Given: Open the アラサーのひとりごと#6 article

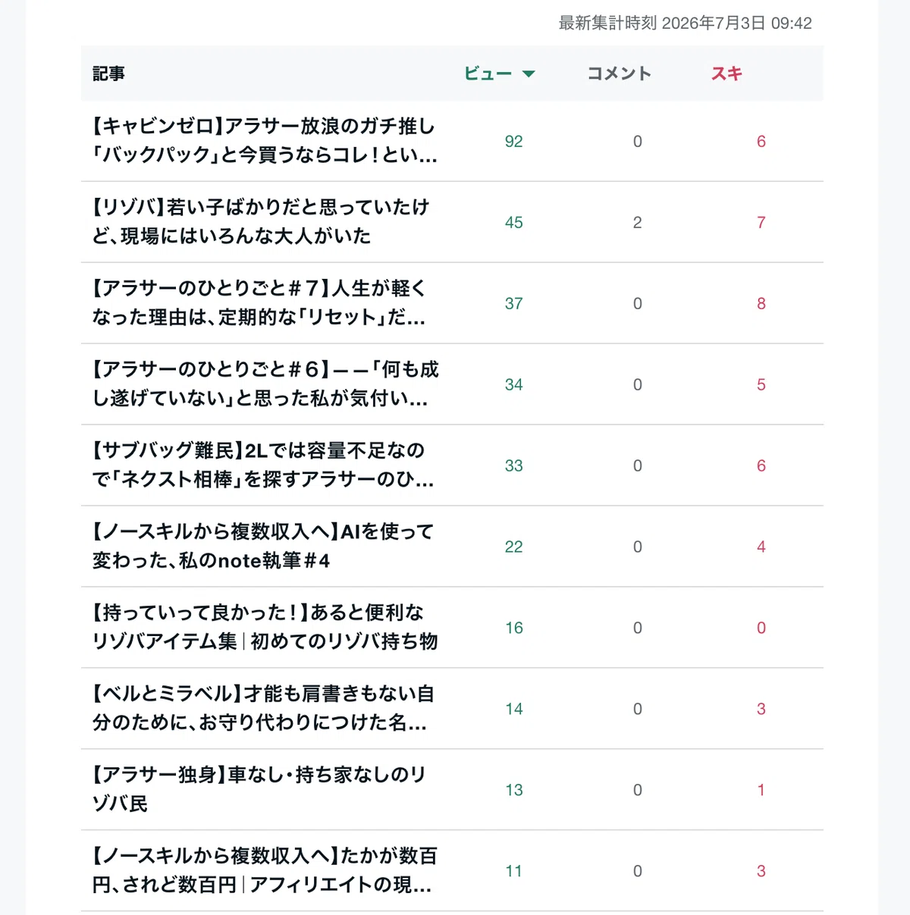Looking at the screenshot, I should pos(265,384).
